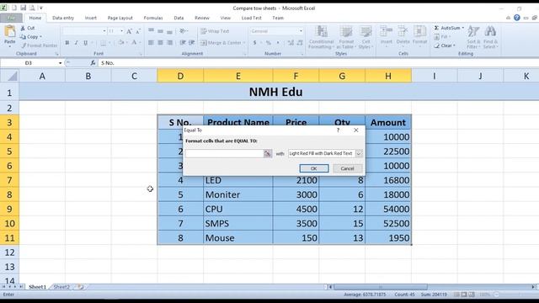Open Format as Table gallery
This screenshot has height=303, width=539.
tap(346, 37)
